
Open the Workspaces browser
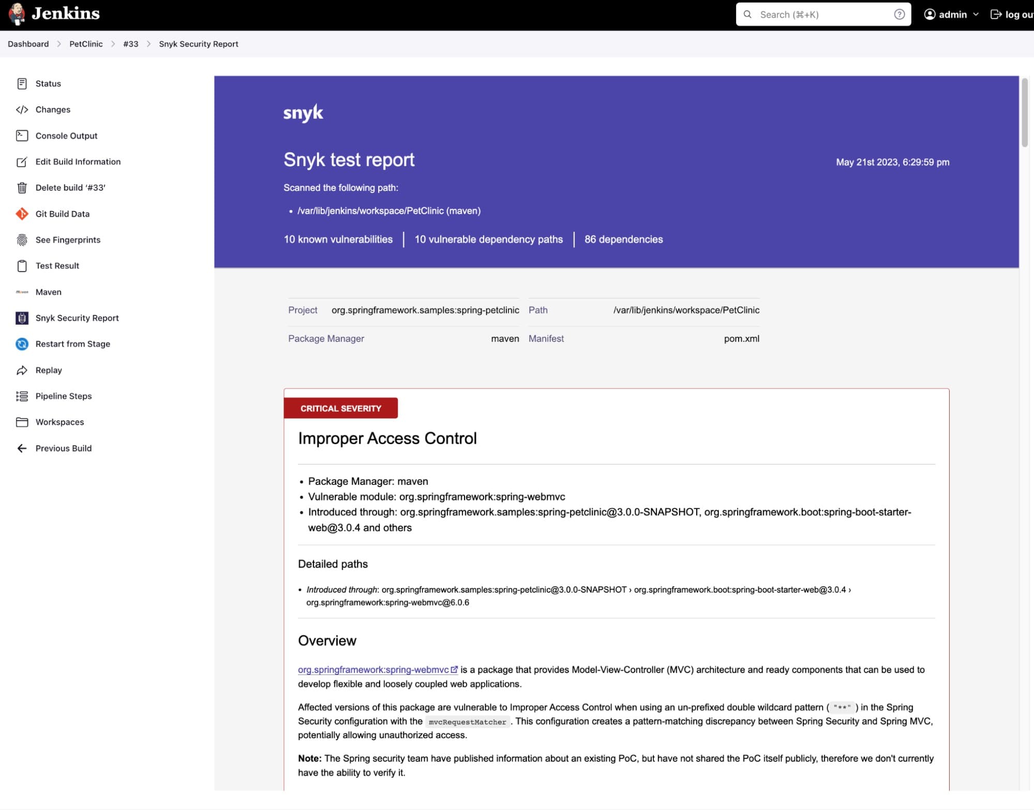(59, 422)
